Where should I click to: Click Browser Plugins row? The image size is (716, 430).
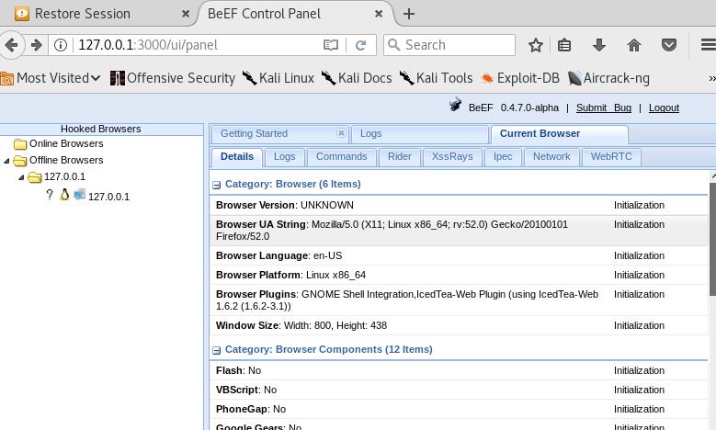[x=459, y=300]
